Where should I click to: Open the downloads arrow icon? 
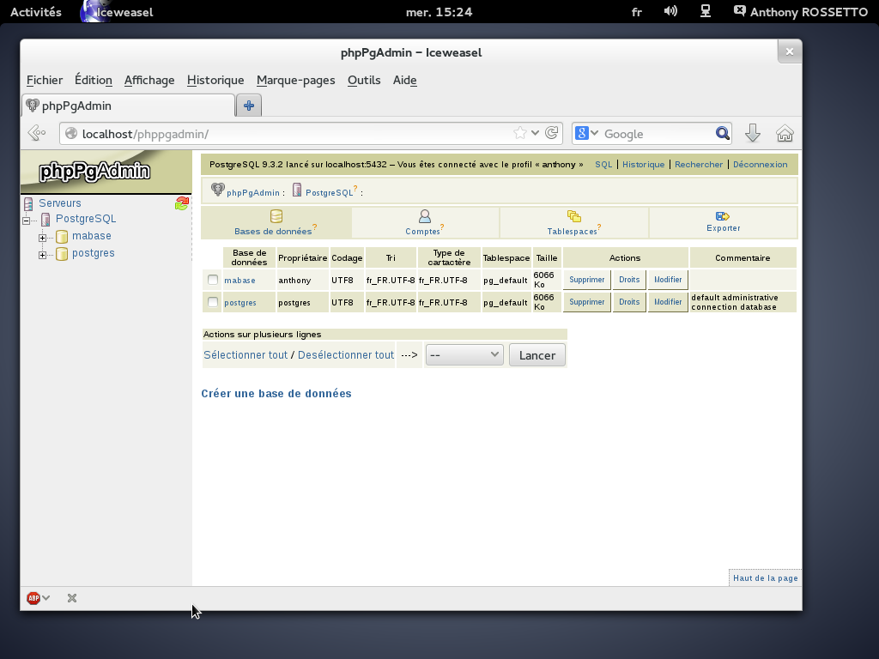752,133
